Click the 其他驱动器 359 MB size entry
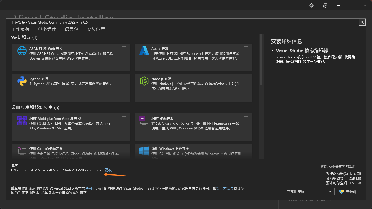 coord(344,179)
